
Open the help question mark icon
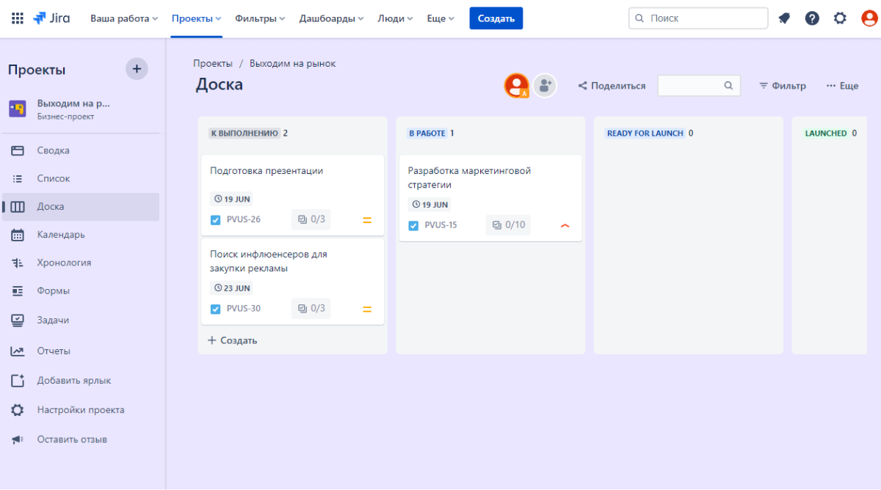[x=812, y=18]
